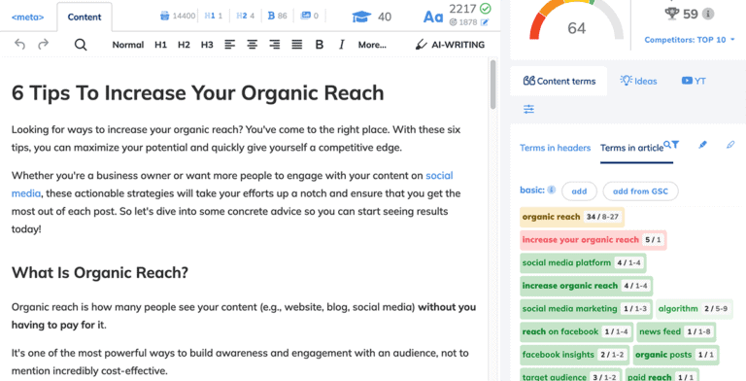746x381 pixels.
Task: Launch the AI-WRITING tool
Action: (450, 45)
